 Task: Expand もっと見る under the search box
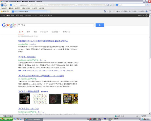click(x=55, y=32)
